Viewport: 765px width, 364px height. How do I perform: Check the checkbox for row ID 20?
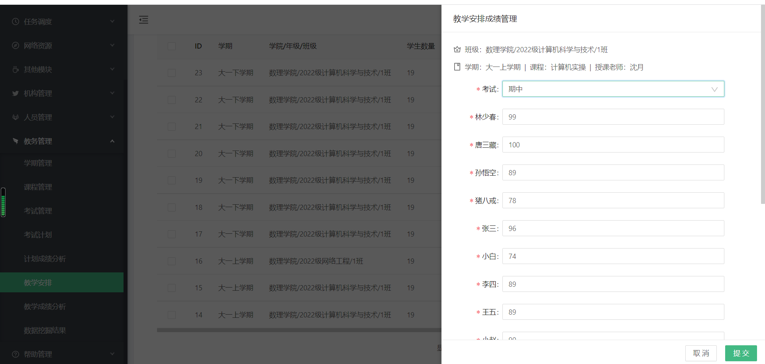[172, 154]
